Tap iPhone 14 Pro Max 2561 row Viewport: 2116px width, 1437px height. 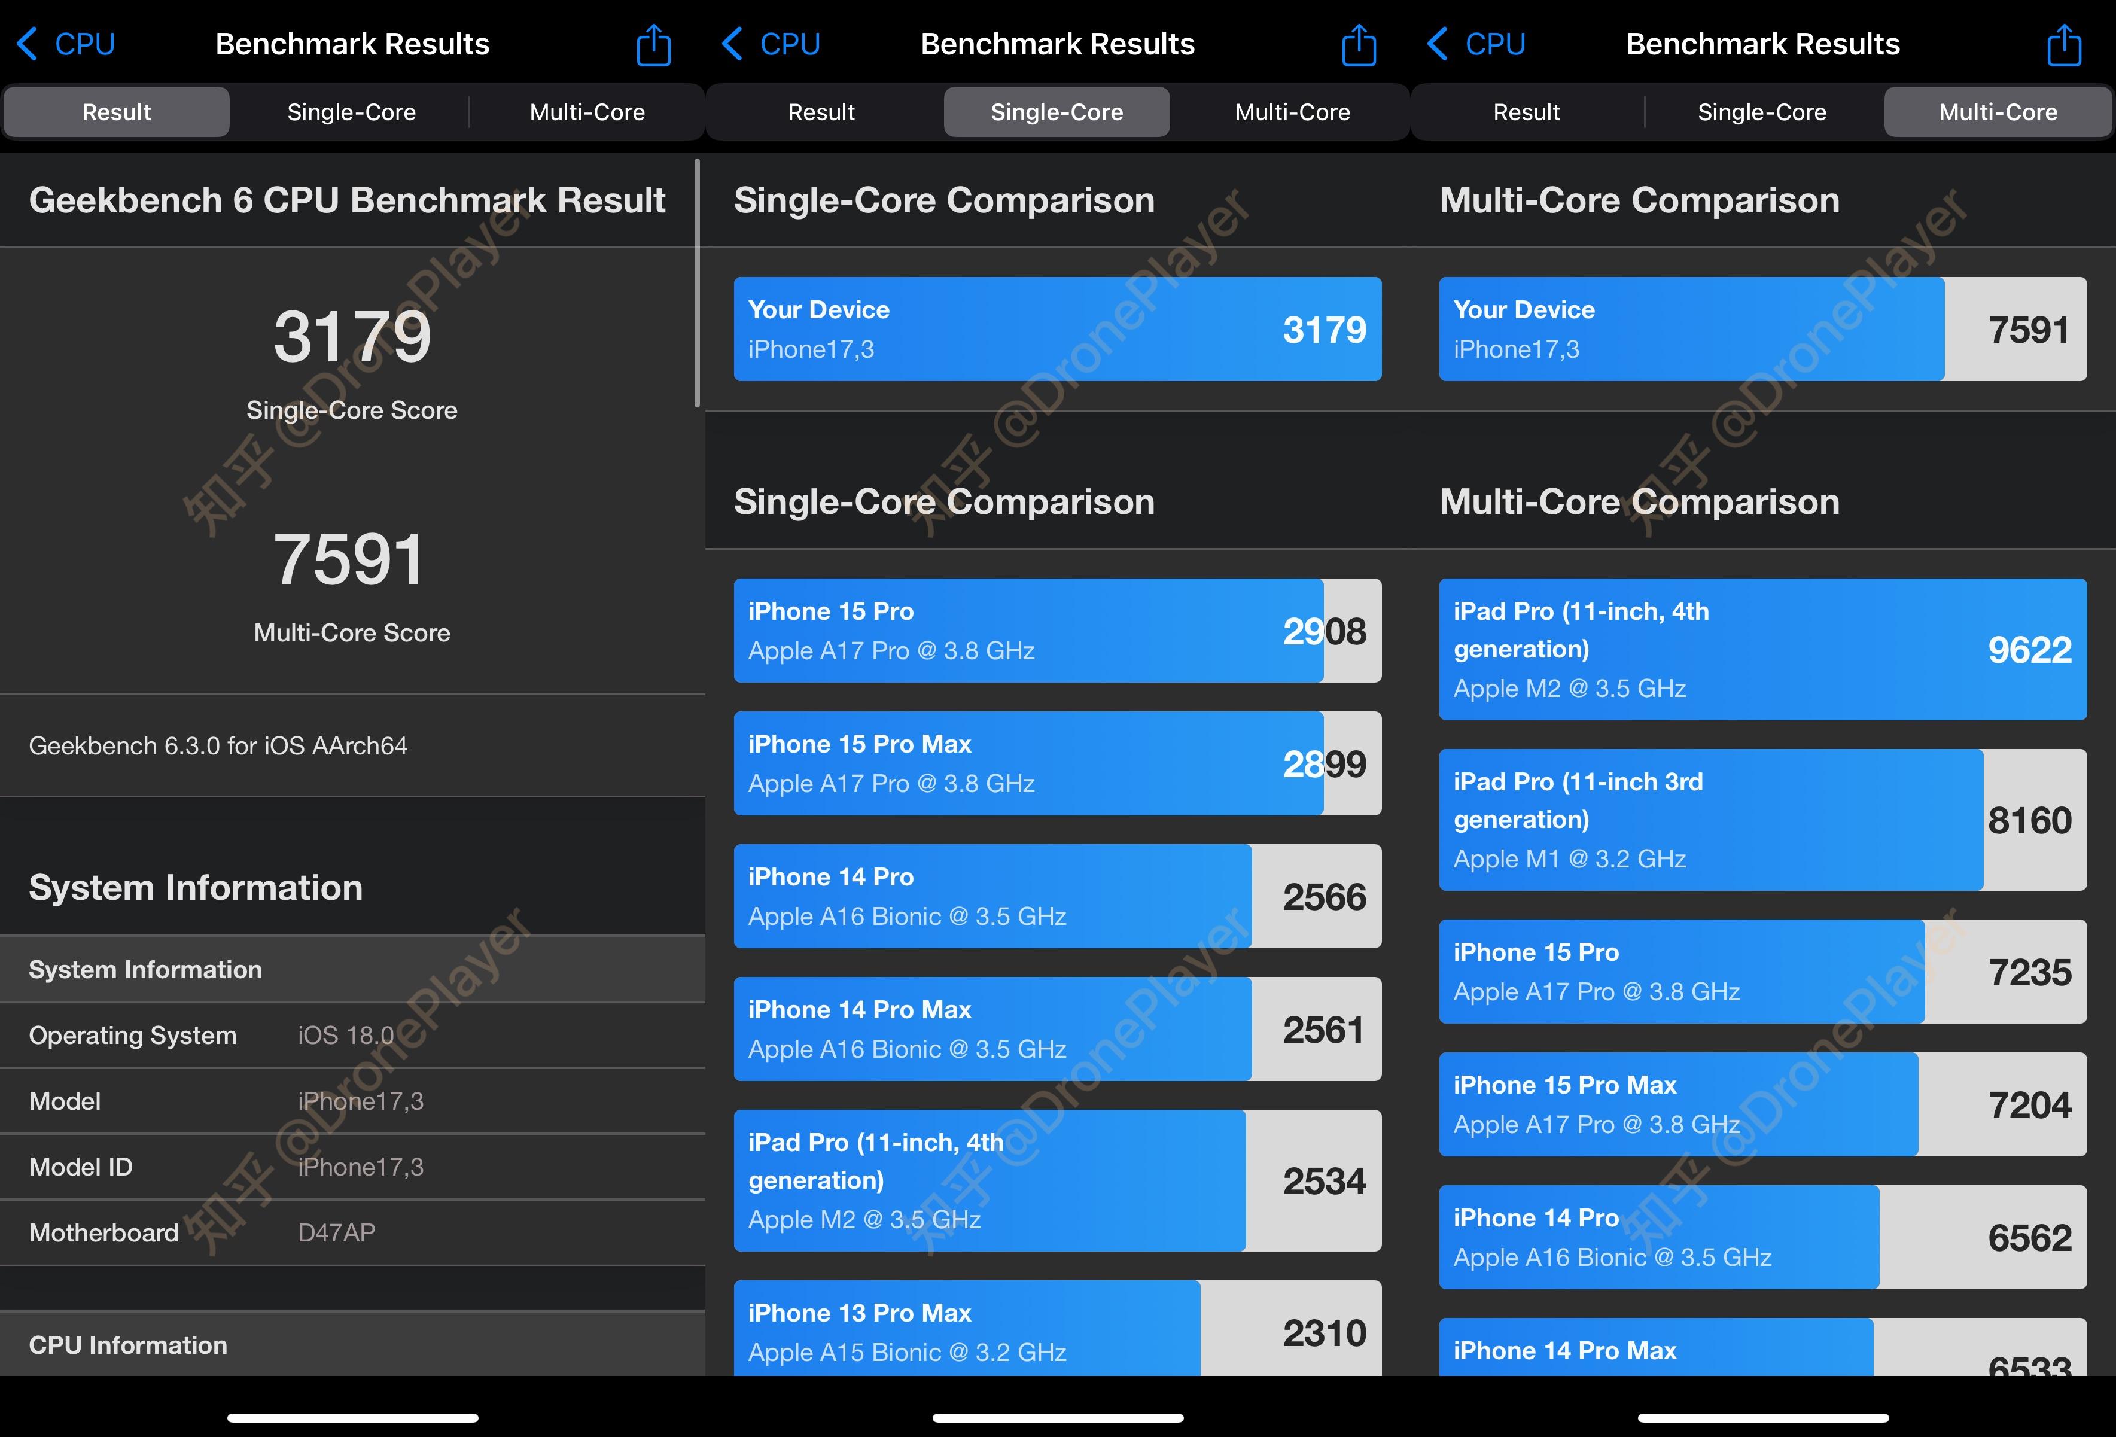[x=1057, y=1029]
